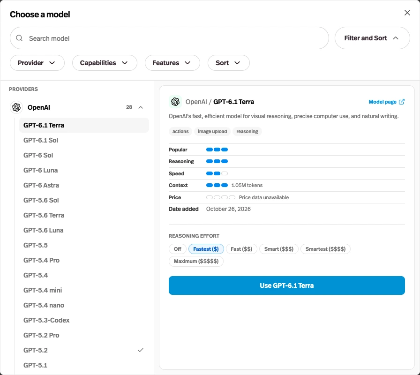
Task: Select GPT-5.6 Sol model
Action: 83,200
